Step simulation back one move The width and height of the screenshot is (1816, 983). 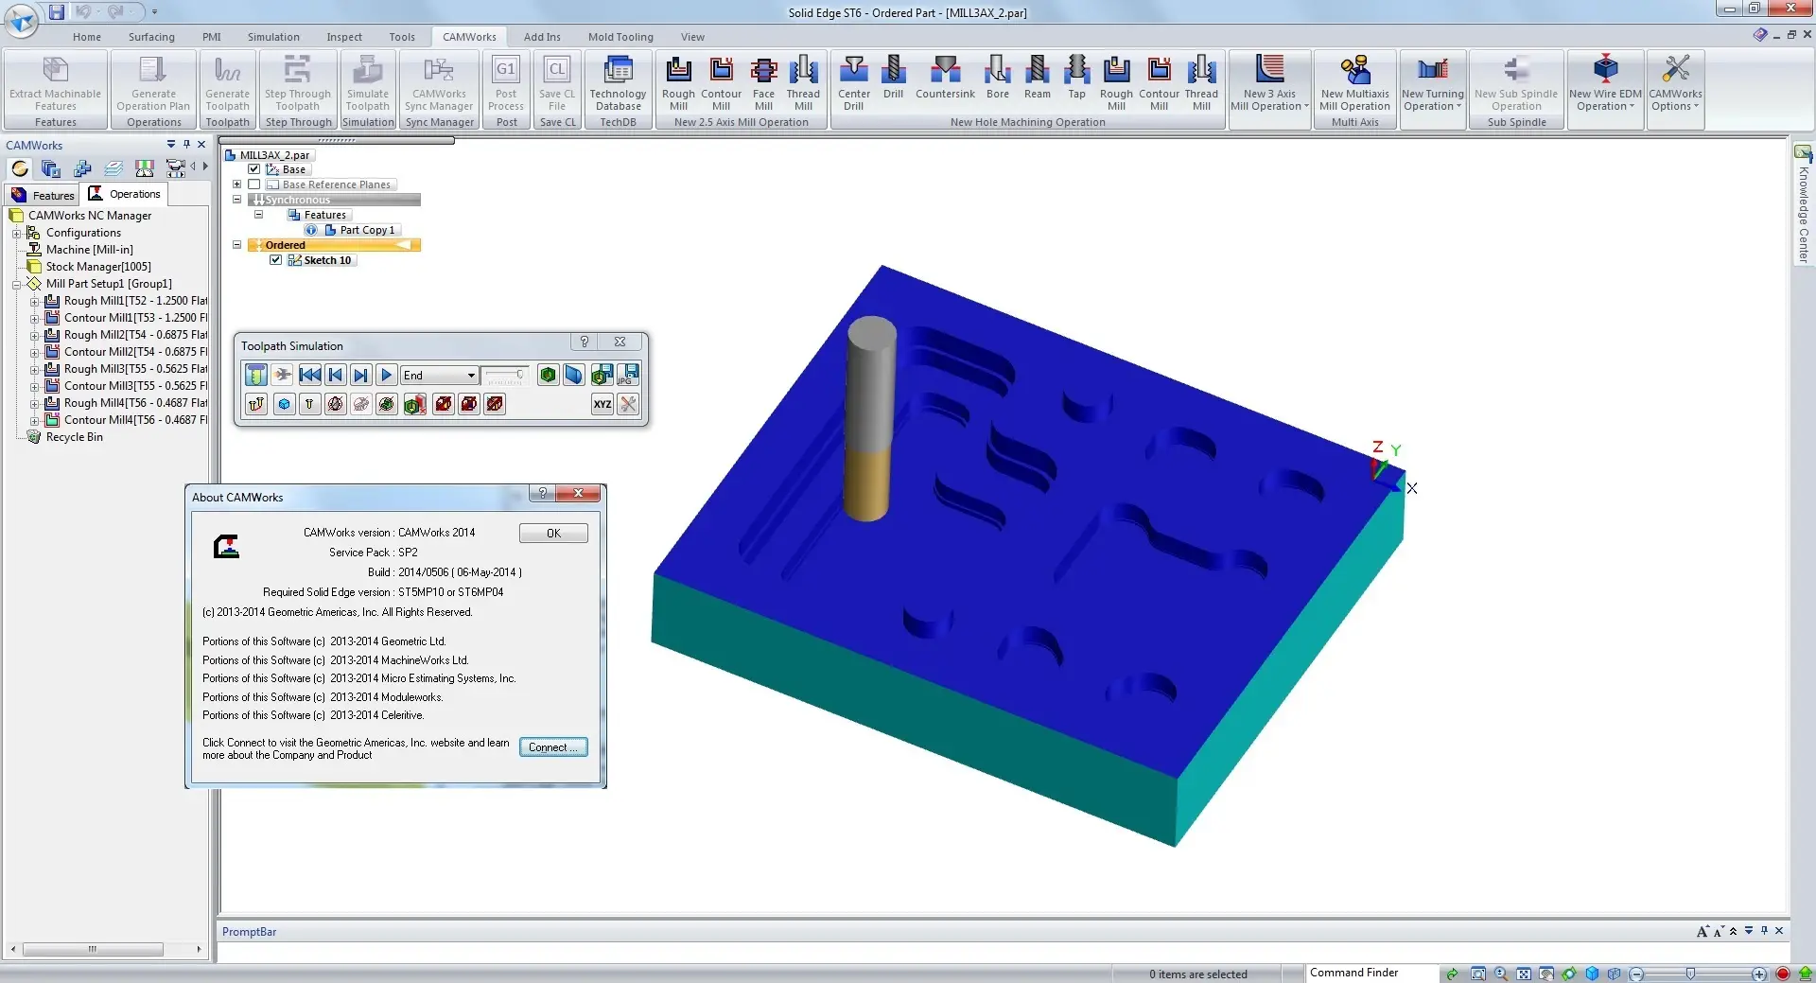335,375
